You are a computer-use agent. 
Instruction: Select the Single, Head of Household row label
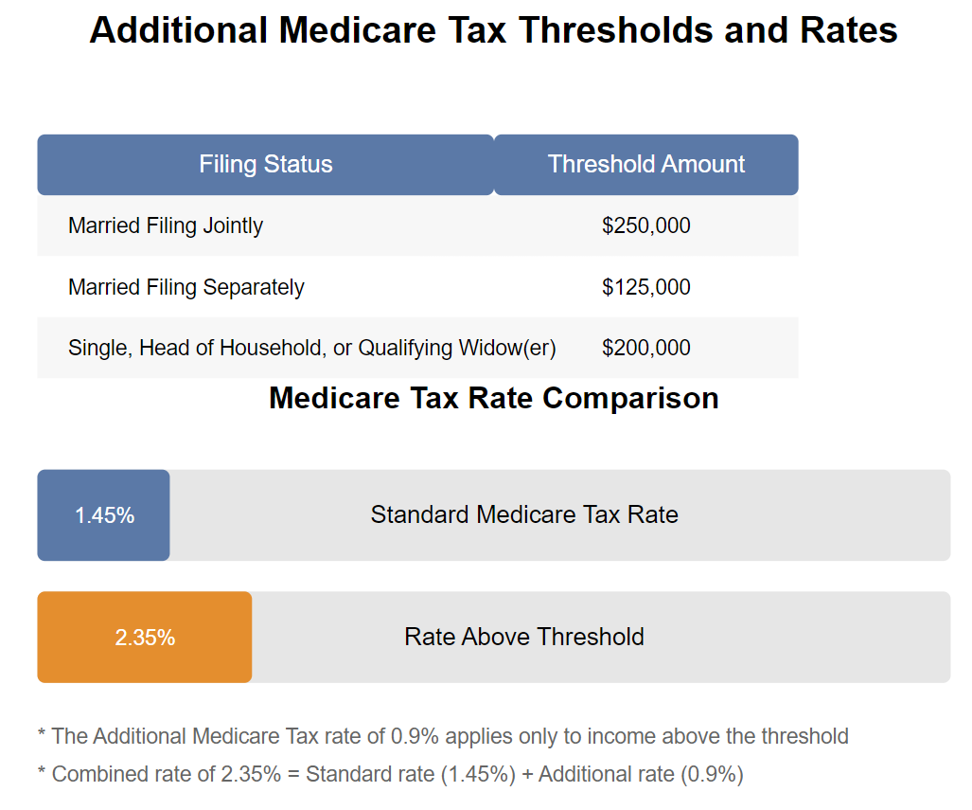pyautogui.click(x=311, y=348)
